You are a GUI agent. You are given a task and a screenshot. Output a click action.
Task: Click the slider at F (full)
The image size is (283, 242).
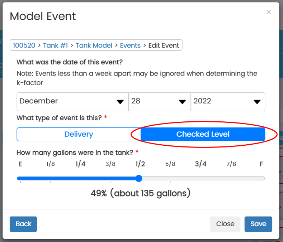coord(261,179)
